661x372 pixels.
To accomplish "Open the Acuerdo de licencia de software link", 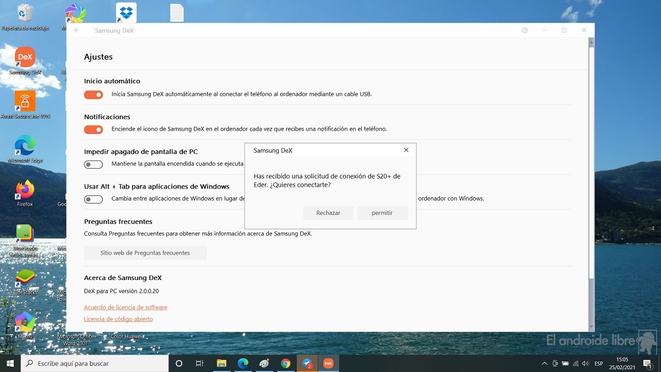I will [126, 308].
